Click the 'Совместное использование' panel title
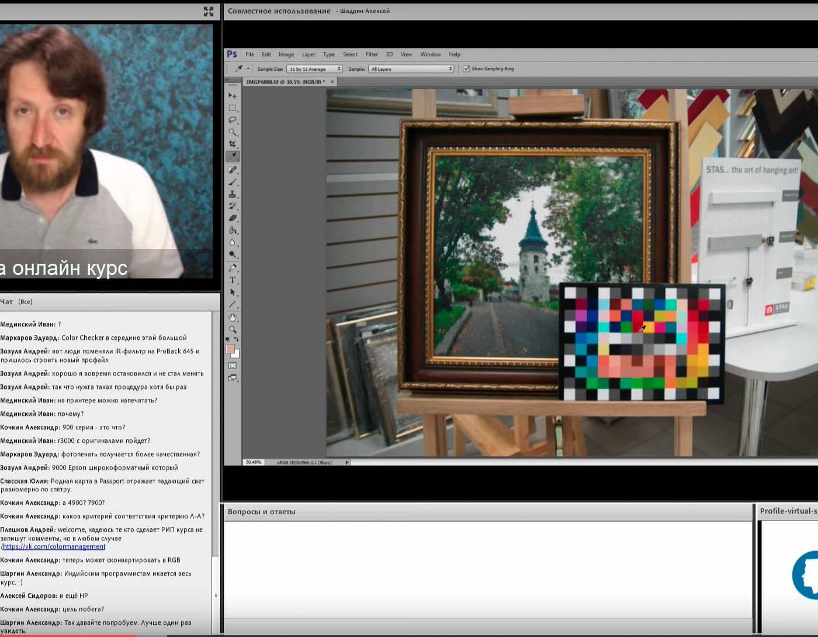818x637 pixels. (x=279, y=11)
